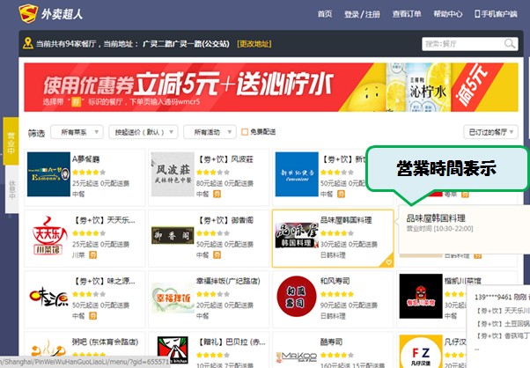Open 粥吧(东体育会路店) name link
Viewport: 530px width, 368px height.
tap(105, 342)
